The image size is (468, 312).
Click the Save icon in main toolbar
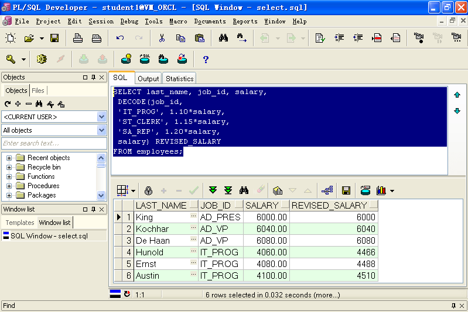pyautogui.click(x=54, y=39)
